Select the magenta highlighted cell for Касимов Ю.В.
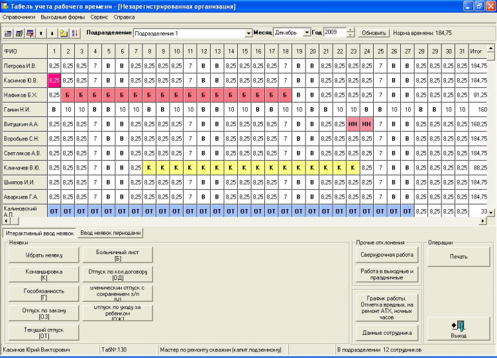Screen dimensions: 497x358 click(54, 81)
